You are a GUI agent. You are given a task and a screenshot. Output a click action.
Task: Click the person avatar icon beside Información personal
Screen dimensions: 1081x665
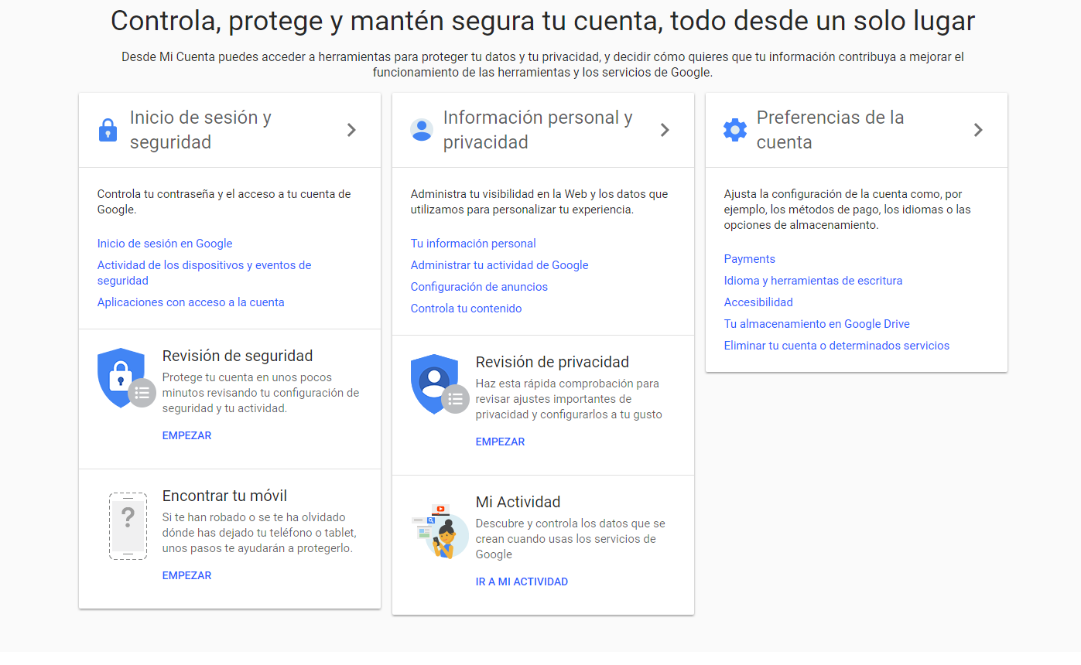coord(422,130)
